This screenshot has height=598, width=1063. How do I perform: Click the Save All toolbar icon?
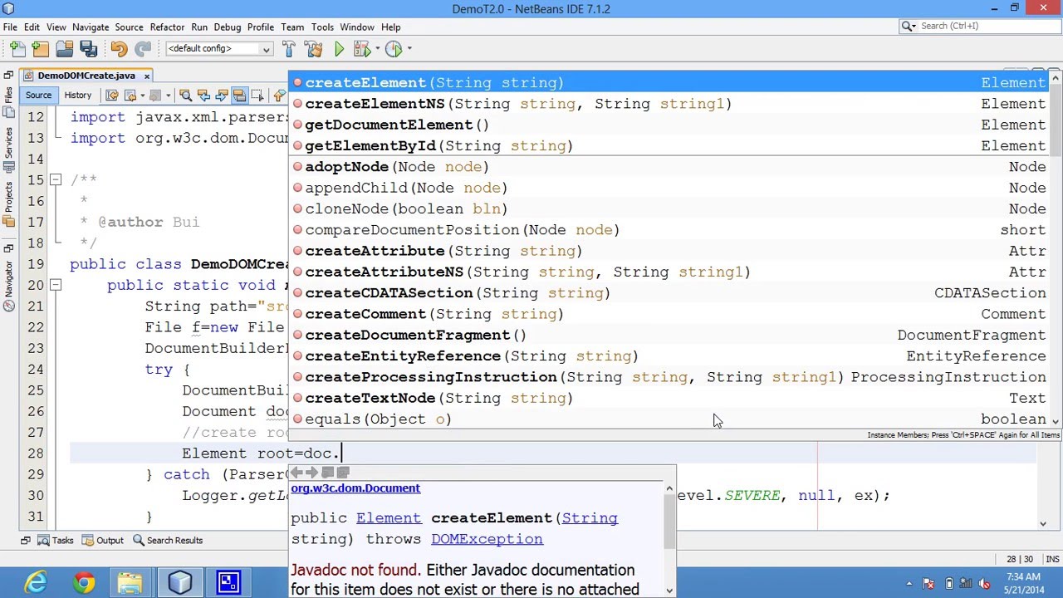pyautogui.click(x=88, y=49)
